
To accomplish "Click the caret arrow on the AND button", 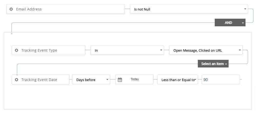I will [x=243, y=23].
